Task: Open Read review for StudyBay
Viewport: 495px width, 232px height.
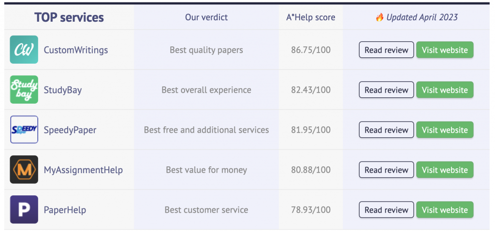Action: (x=386, y=90)
